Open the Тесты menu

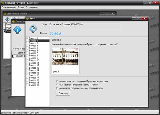point(20,7)
